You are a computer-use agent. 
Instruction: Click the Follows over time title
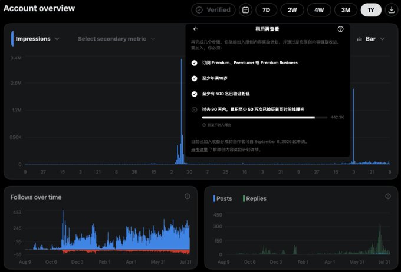coord(36,197)
